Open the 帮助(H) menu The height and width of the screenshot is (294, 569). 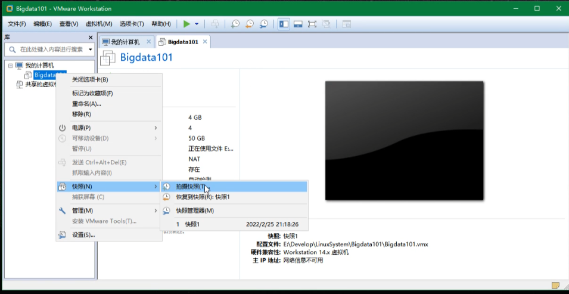pyautogui.click(x=161, y=24)
